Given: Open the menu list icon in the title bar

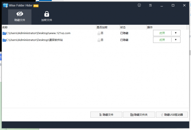Looking at the screenshot, I should pyautogui.click(x=151, y=5).
